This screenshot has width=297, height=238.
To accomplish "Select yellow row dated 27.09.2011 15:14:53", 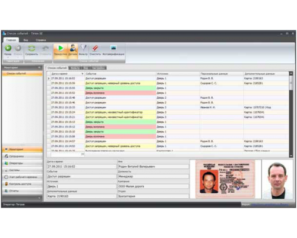I will click(x=168, y=146).
